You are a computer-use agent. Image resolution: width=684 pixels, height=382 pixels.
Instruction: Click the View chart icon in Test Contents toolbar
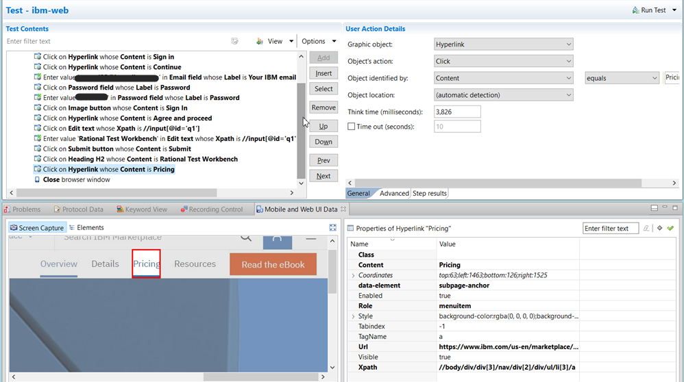point(260,41)
